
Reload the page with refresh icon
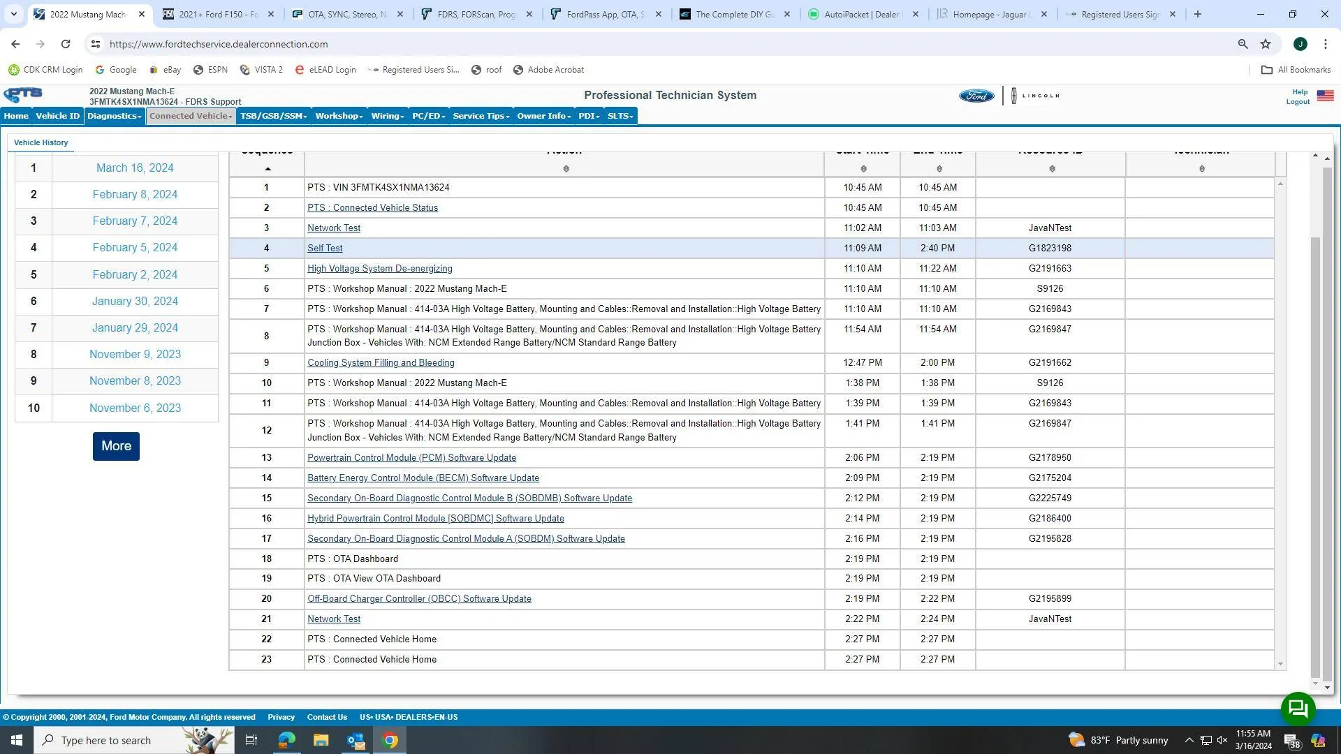click(x=66, y=44)
